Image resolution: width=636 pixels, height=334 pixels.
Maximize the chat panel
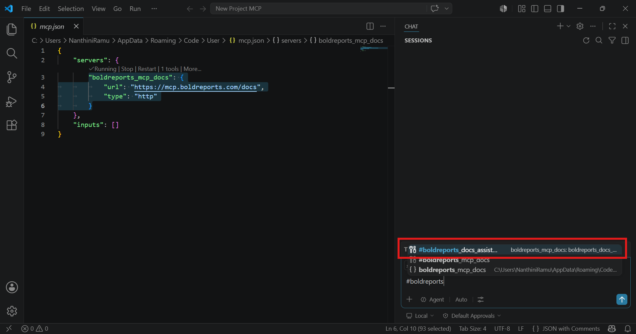(x=612, y=26)
